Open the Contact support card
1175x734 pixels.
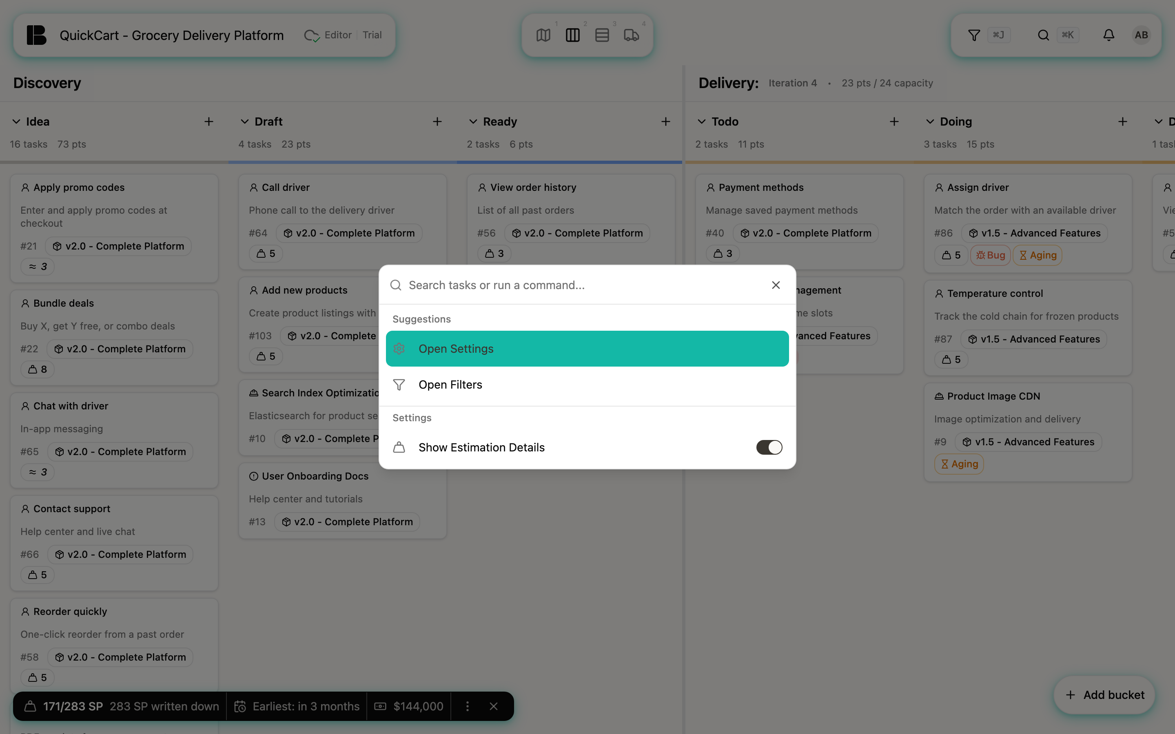click(114, 543)
